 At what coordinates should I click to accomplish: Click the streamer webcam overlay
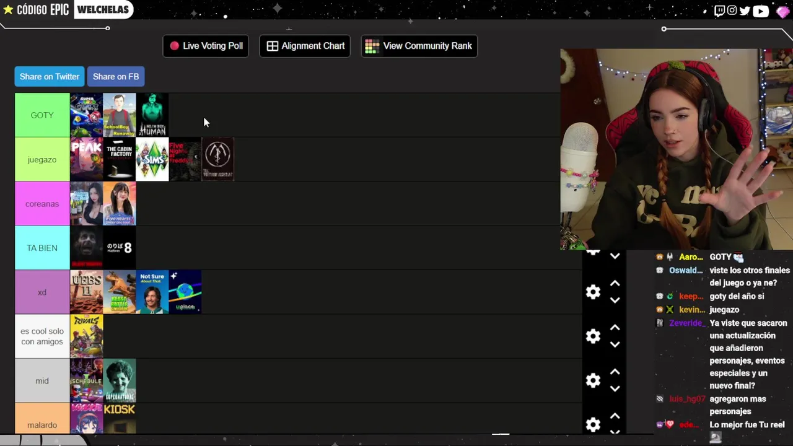(677, 149)
